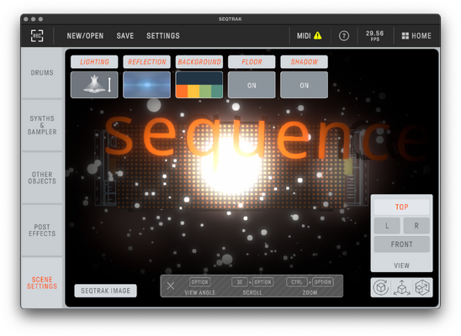
Task: Select the wireframe cube view icon
Action: pyautogui.click(x=422, y=287)
